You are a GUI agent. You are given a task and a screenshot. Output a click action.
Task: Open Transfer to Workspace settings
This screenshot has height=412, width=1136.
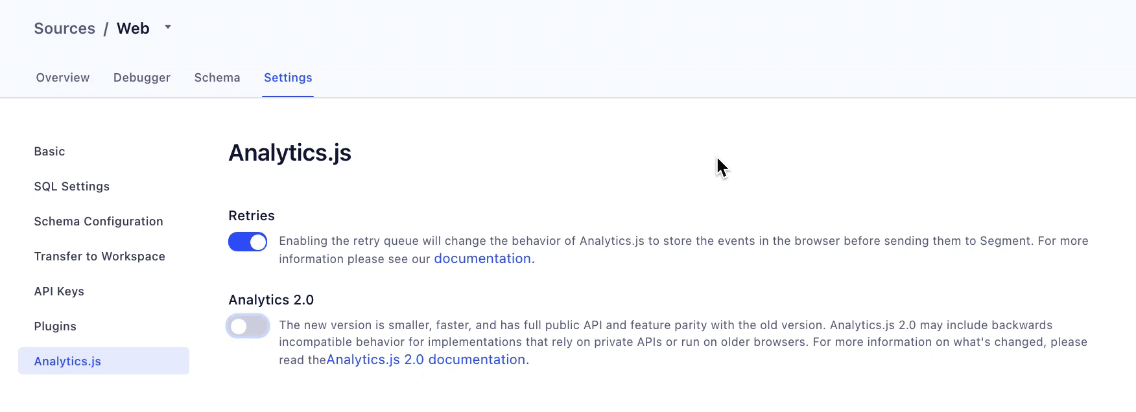tap(100, 257)
